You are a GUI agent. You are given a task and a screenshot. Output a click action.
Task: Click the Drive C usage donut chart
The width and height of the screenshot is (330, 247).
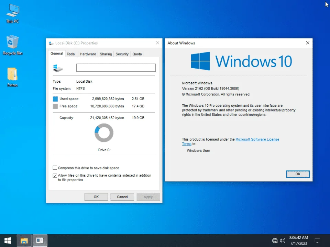coord(104,133)
